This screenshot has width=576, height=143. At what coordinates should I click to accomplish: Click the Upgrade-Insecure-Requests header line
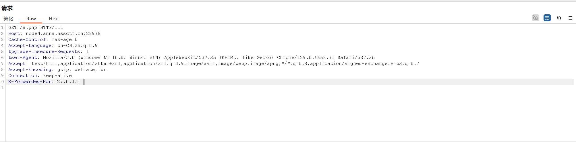[x=49, y=51]
